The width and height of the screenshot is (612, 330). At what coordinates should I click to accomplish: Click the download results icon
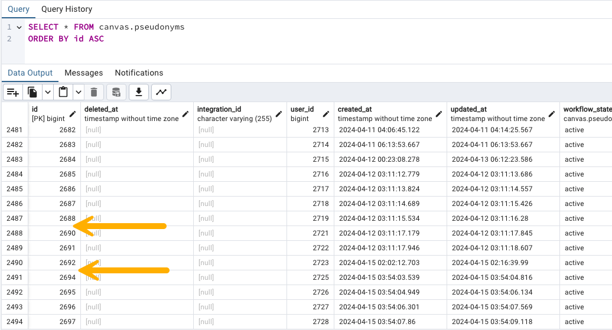[139, 93]
